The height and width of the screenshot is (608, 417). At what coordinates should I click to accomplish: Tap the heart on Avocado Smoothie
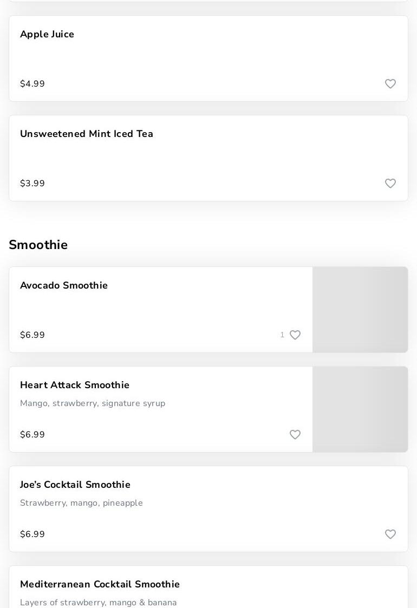pyautogui.click(x=295, y=335)
